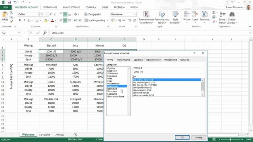Open the Scal i wyśrodkuj dropdown arrow

tap(107, 21)
